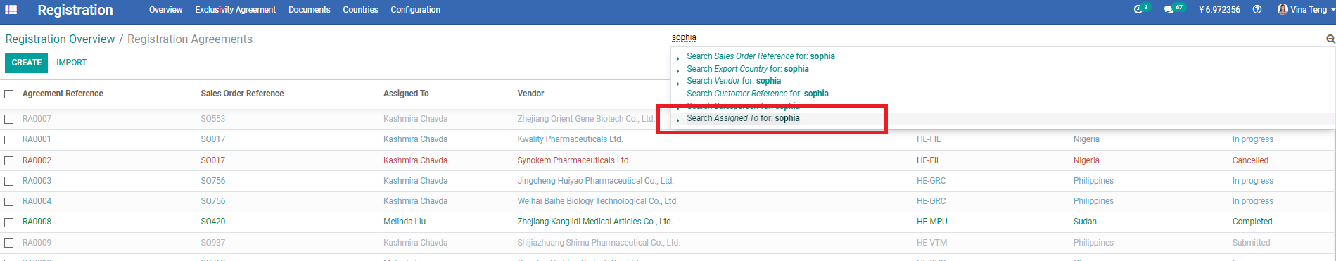Click the Completed status in RA0008 row
The image size is (1336, 261).
tap(1252, 222)
